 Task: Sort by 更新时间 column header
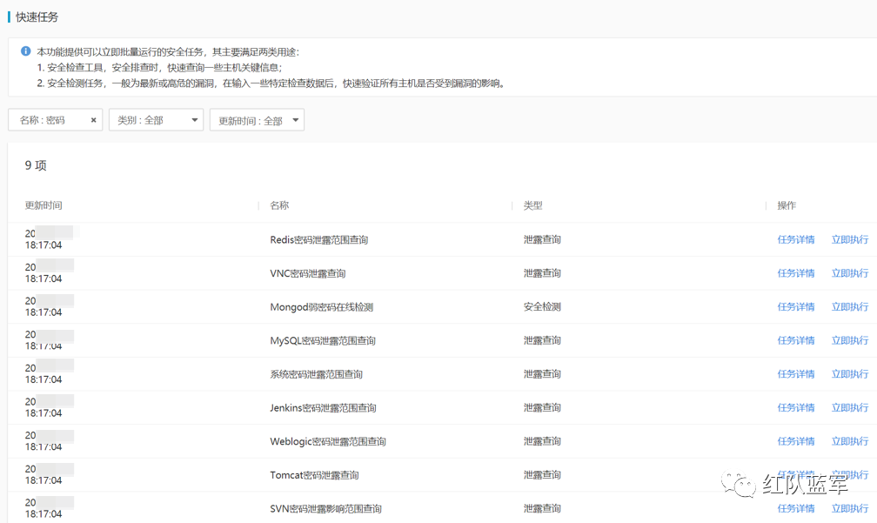click(44, 205)
